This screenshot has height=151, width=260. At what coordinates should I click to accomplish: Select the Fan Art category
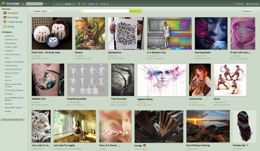8,80
